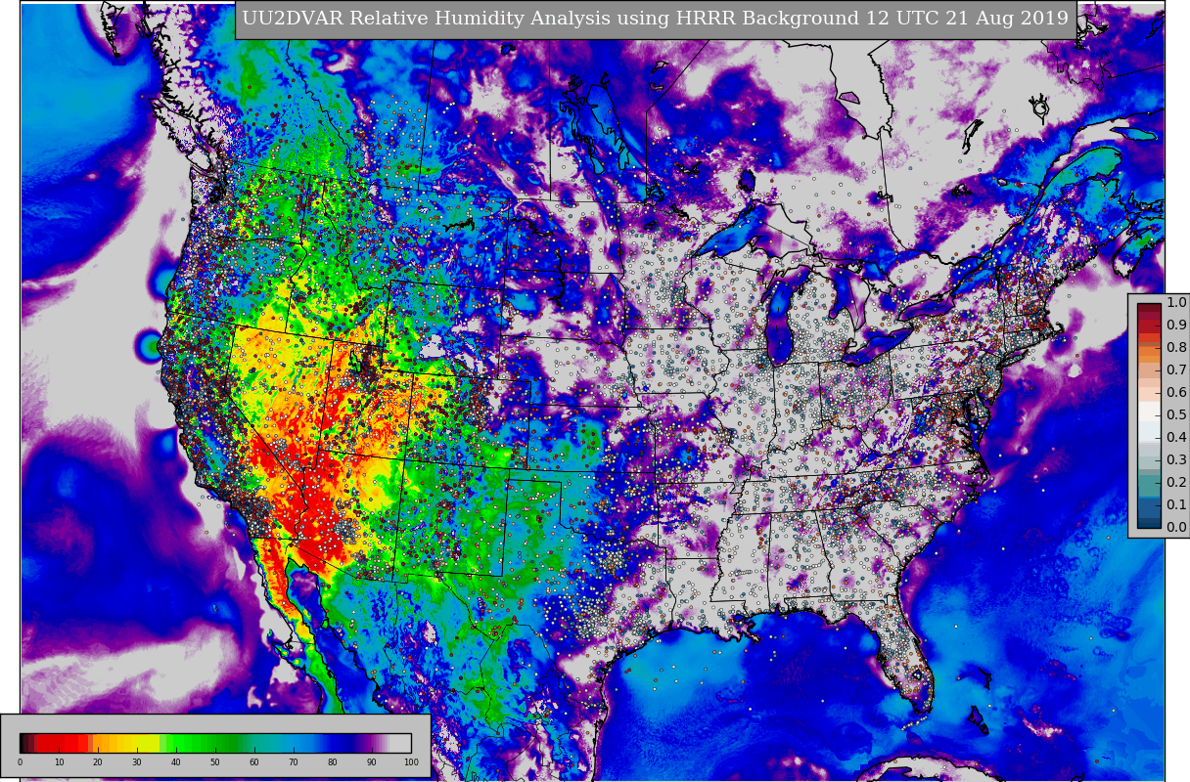The image size is (1190, 782).
Task: Click the "0" tick label on the humidity colorbar
Action: (x=20, y=762)
